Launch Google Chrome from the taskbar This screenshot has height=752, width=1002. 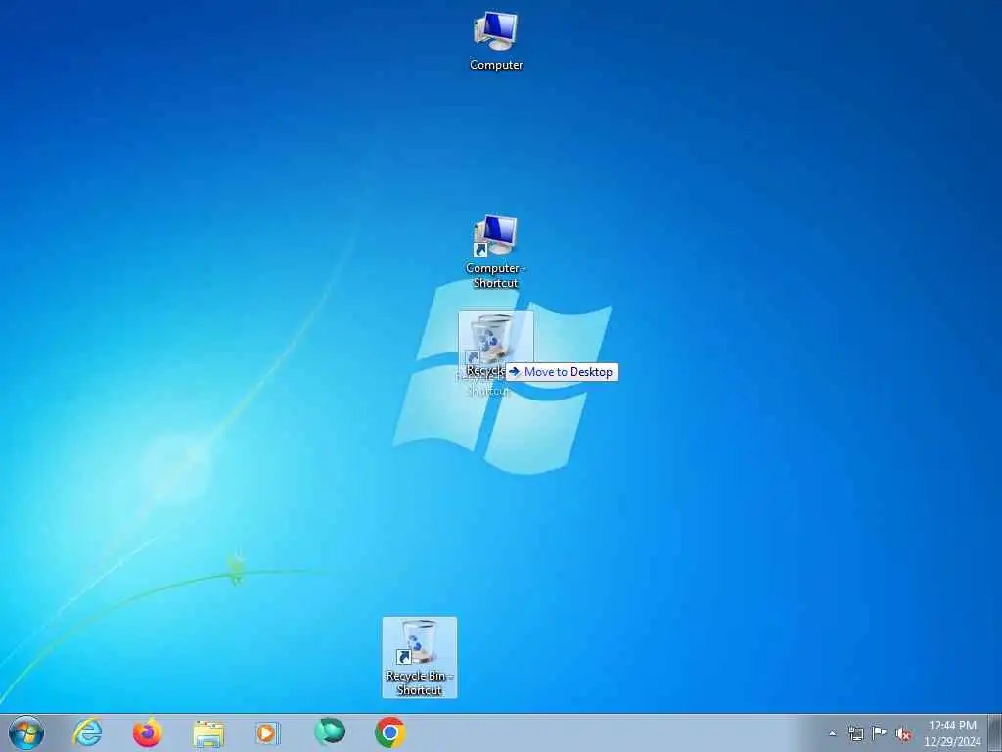tap(389, 732)
